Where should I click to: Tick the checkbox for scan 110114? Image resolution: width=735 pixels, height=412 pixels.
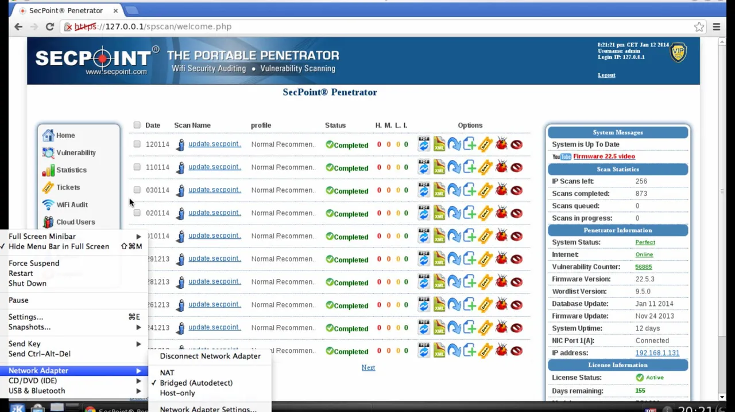click(137, 167)
